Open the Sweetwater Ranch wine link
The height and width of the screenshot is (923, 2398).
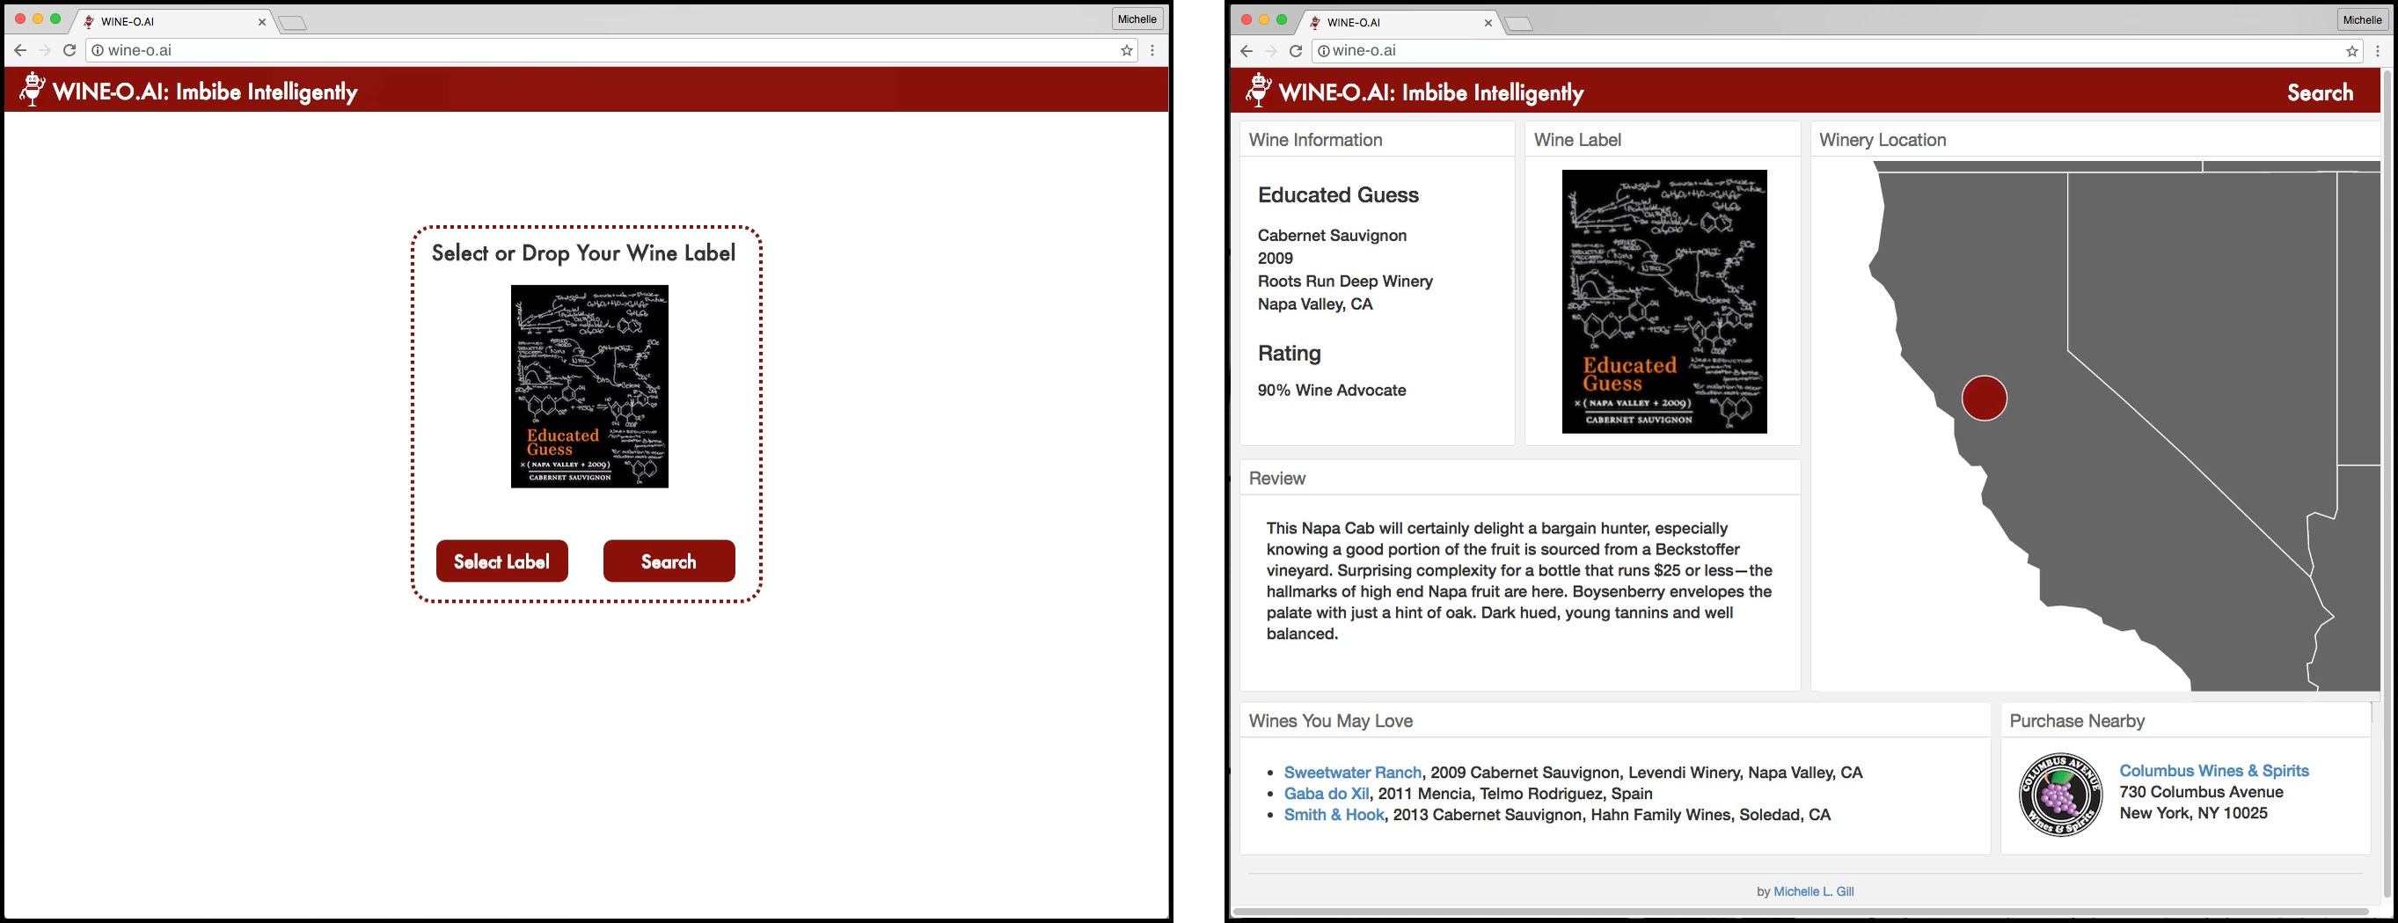[x=1353, y=773]
